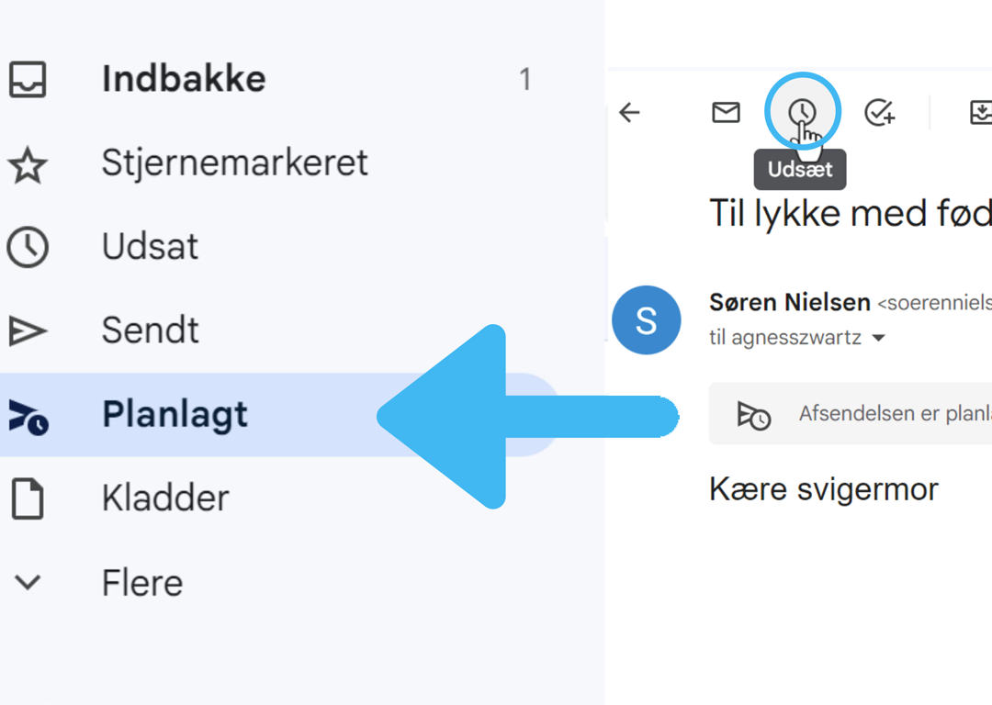Image resolution: width=992 pixels, height=705 pixels.
Task: Click the sender avatar with letter S
Action: coord(646,320)
